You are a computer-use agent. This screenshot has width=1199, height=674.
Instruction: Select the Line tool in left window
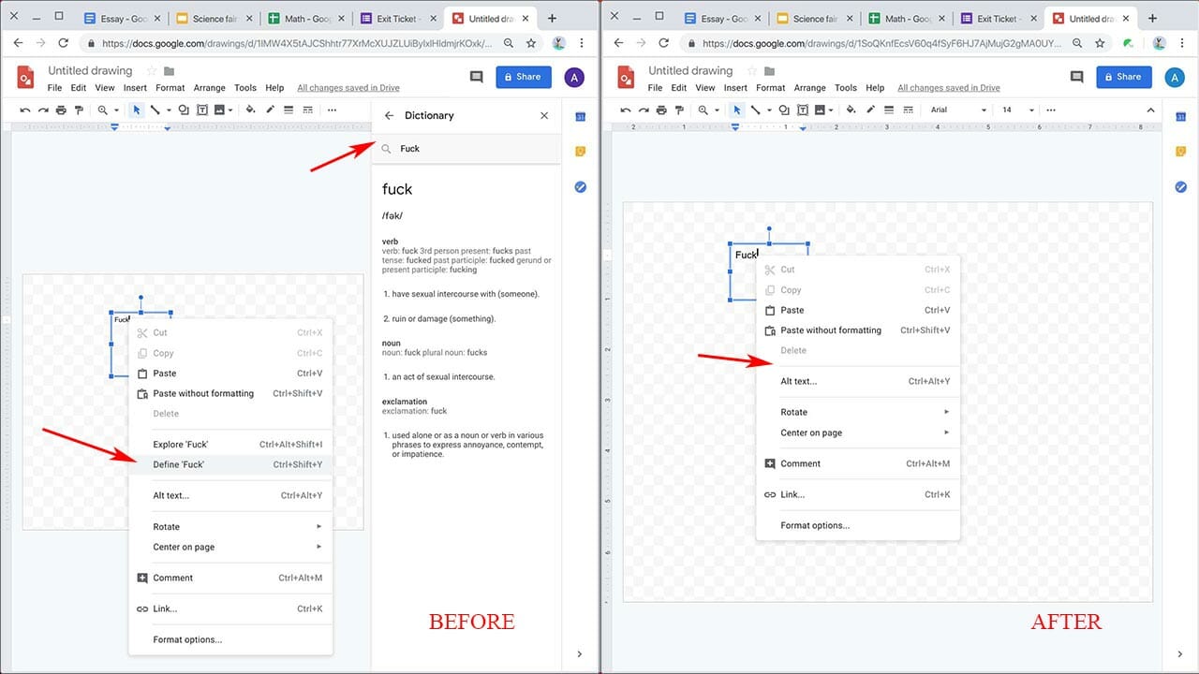click(x=155, y=110)
